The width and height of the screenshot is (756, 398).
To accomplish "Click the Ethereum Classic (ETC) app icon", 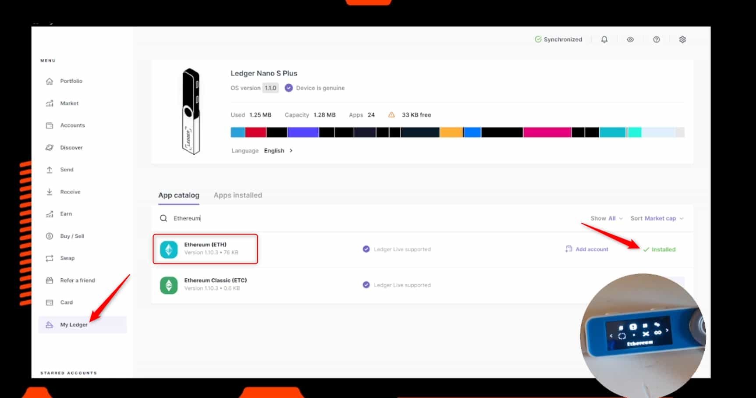I will (169, 285).
